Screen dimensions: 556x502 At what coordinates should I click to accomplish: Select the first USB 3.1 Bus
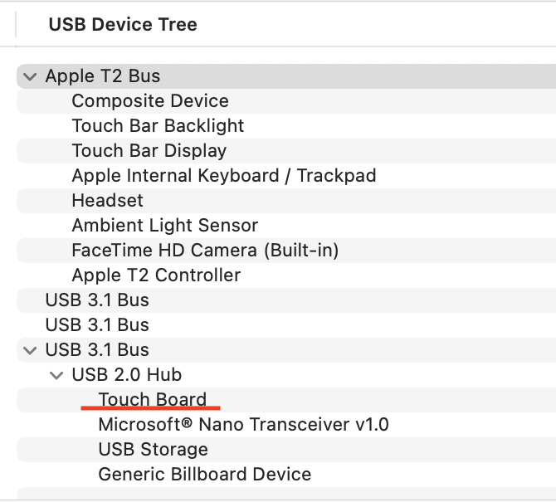coord(97,300)
